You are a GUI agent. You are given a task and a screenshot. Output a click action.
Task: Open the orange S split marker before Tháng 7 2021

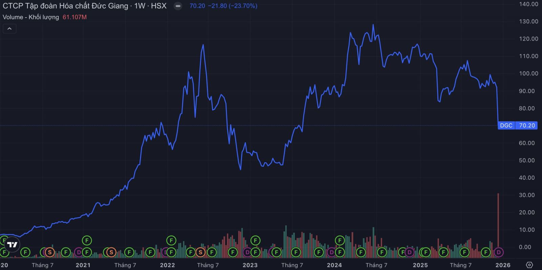point(111,252)
